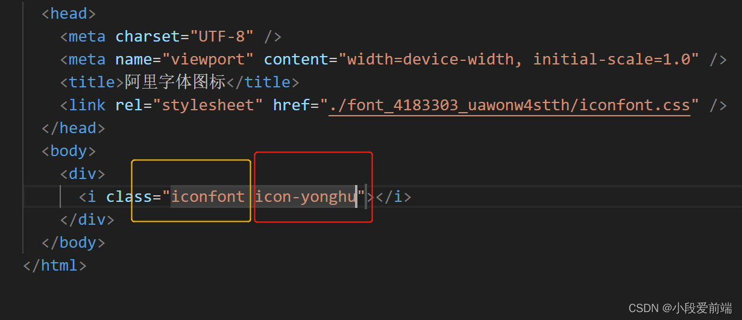
Task: Click the closing i tag
Action: 394,196
